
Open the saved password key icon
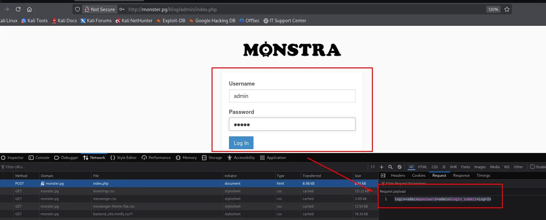(122, 9)
